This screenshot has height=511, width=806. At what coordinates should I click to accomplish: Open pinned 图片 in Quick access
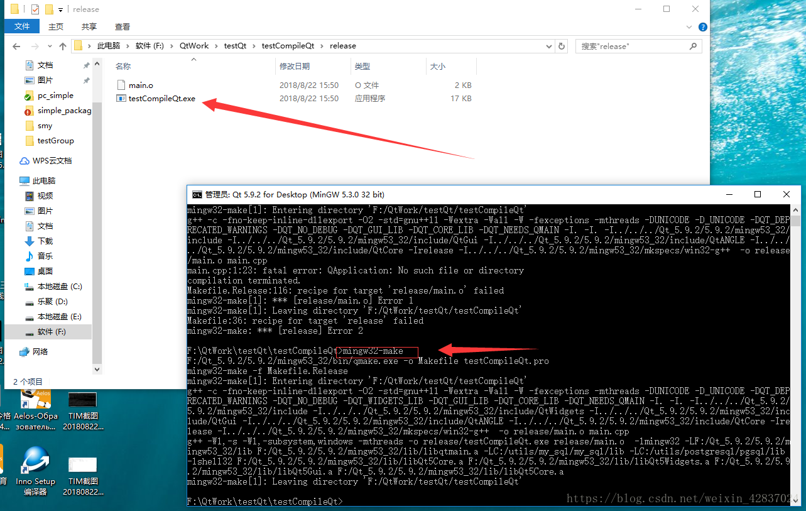pos(45,80)
